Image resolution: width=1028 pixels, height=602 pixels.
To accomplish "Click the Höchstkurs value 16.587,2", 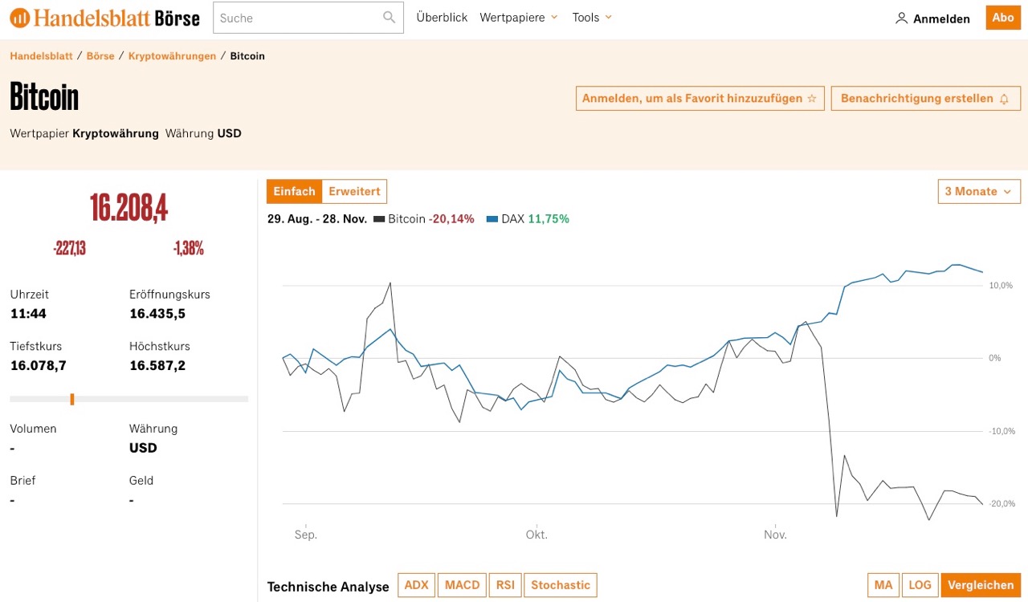I will [x=157, y=365].
